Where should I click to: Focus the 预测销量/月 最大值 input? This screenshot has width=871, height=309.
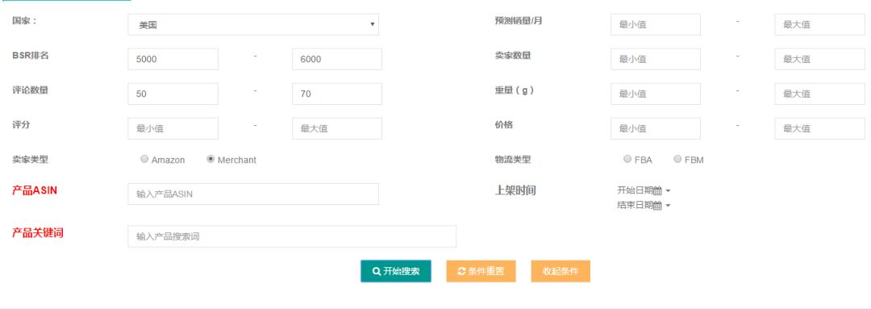click(819, 24)
